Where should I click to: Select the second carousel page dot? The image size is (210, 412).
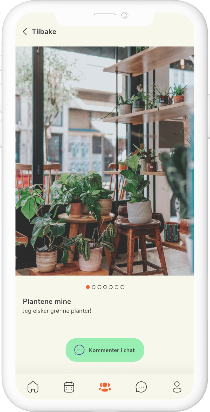(94, 287)
